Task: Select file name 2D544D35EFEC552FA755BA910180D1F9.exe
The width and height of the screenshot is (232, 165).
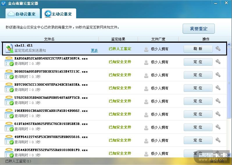Action: coord(51,150)
